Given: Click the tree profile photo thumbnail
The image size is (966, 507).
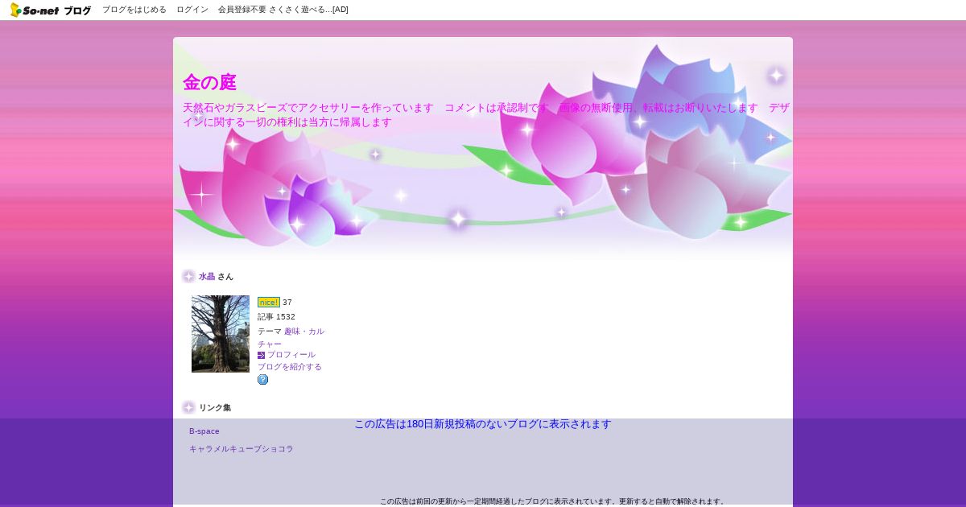Looking at the screenshot, I should tap(221, 334).
